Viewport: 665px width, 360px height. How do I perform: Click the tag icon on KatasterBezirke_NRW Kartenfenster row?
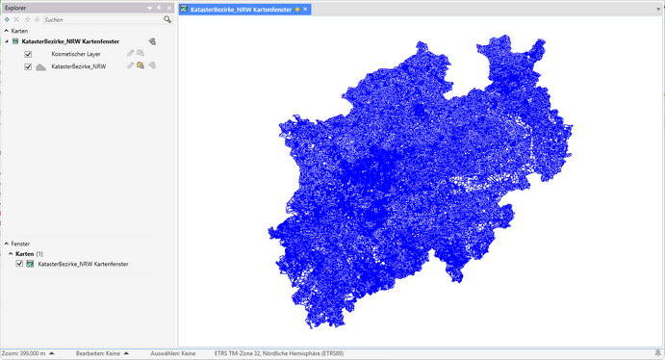(152, 41)
